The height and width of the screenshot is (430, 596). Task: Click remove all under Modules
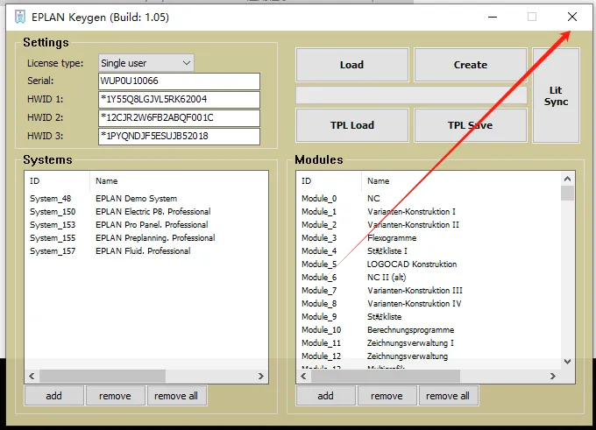click(448, 396)
